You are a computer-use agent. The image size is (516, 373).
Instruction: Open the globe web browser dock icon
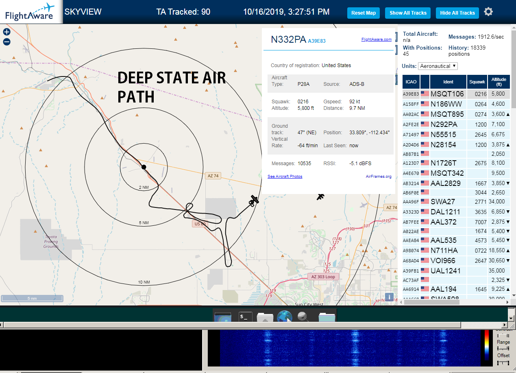(x=285, y=317)
